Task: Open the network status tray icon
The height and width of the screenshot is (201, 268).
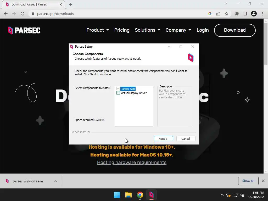Action: (x=236, y=195)
